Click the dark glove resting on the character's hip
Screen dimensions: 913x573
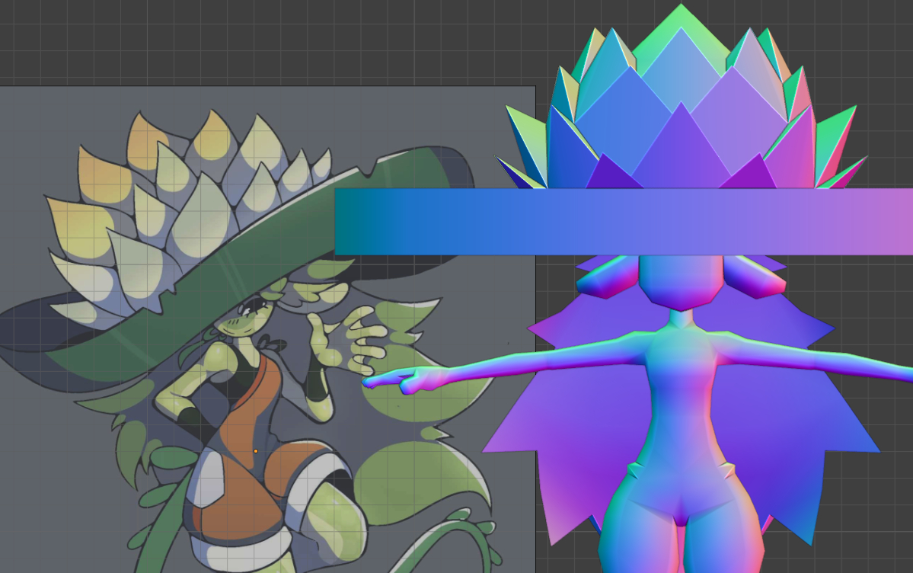tap(185, 418)
